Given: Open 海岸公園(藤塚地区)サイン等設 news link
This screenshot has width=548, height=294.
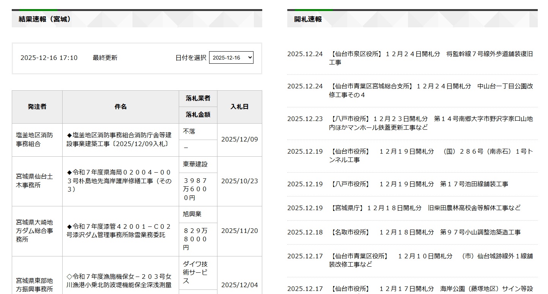Looking at the screenshot, I should [x=431, y=289].
